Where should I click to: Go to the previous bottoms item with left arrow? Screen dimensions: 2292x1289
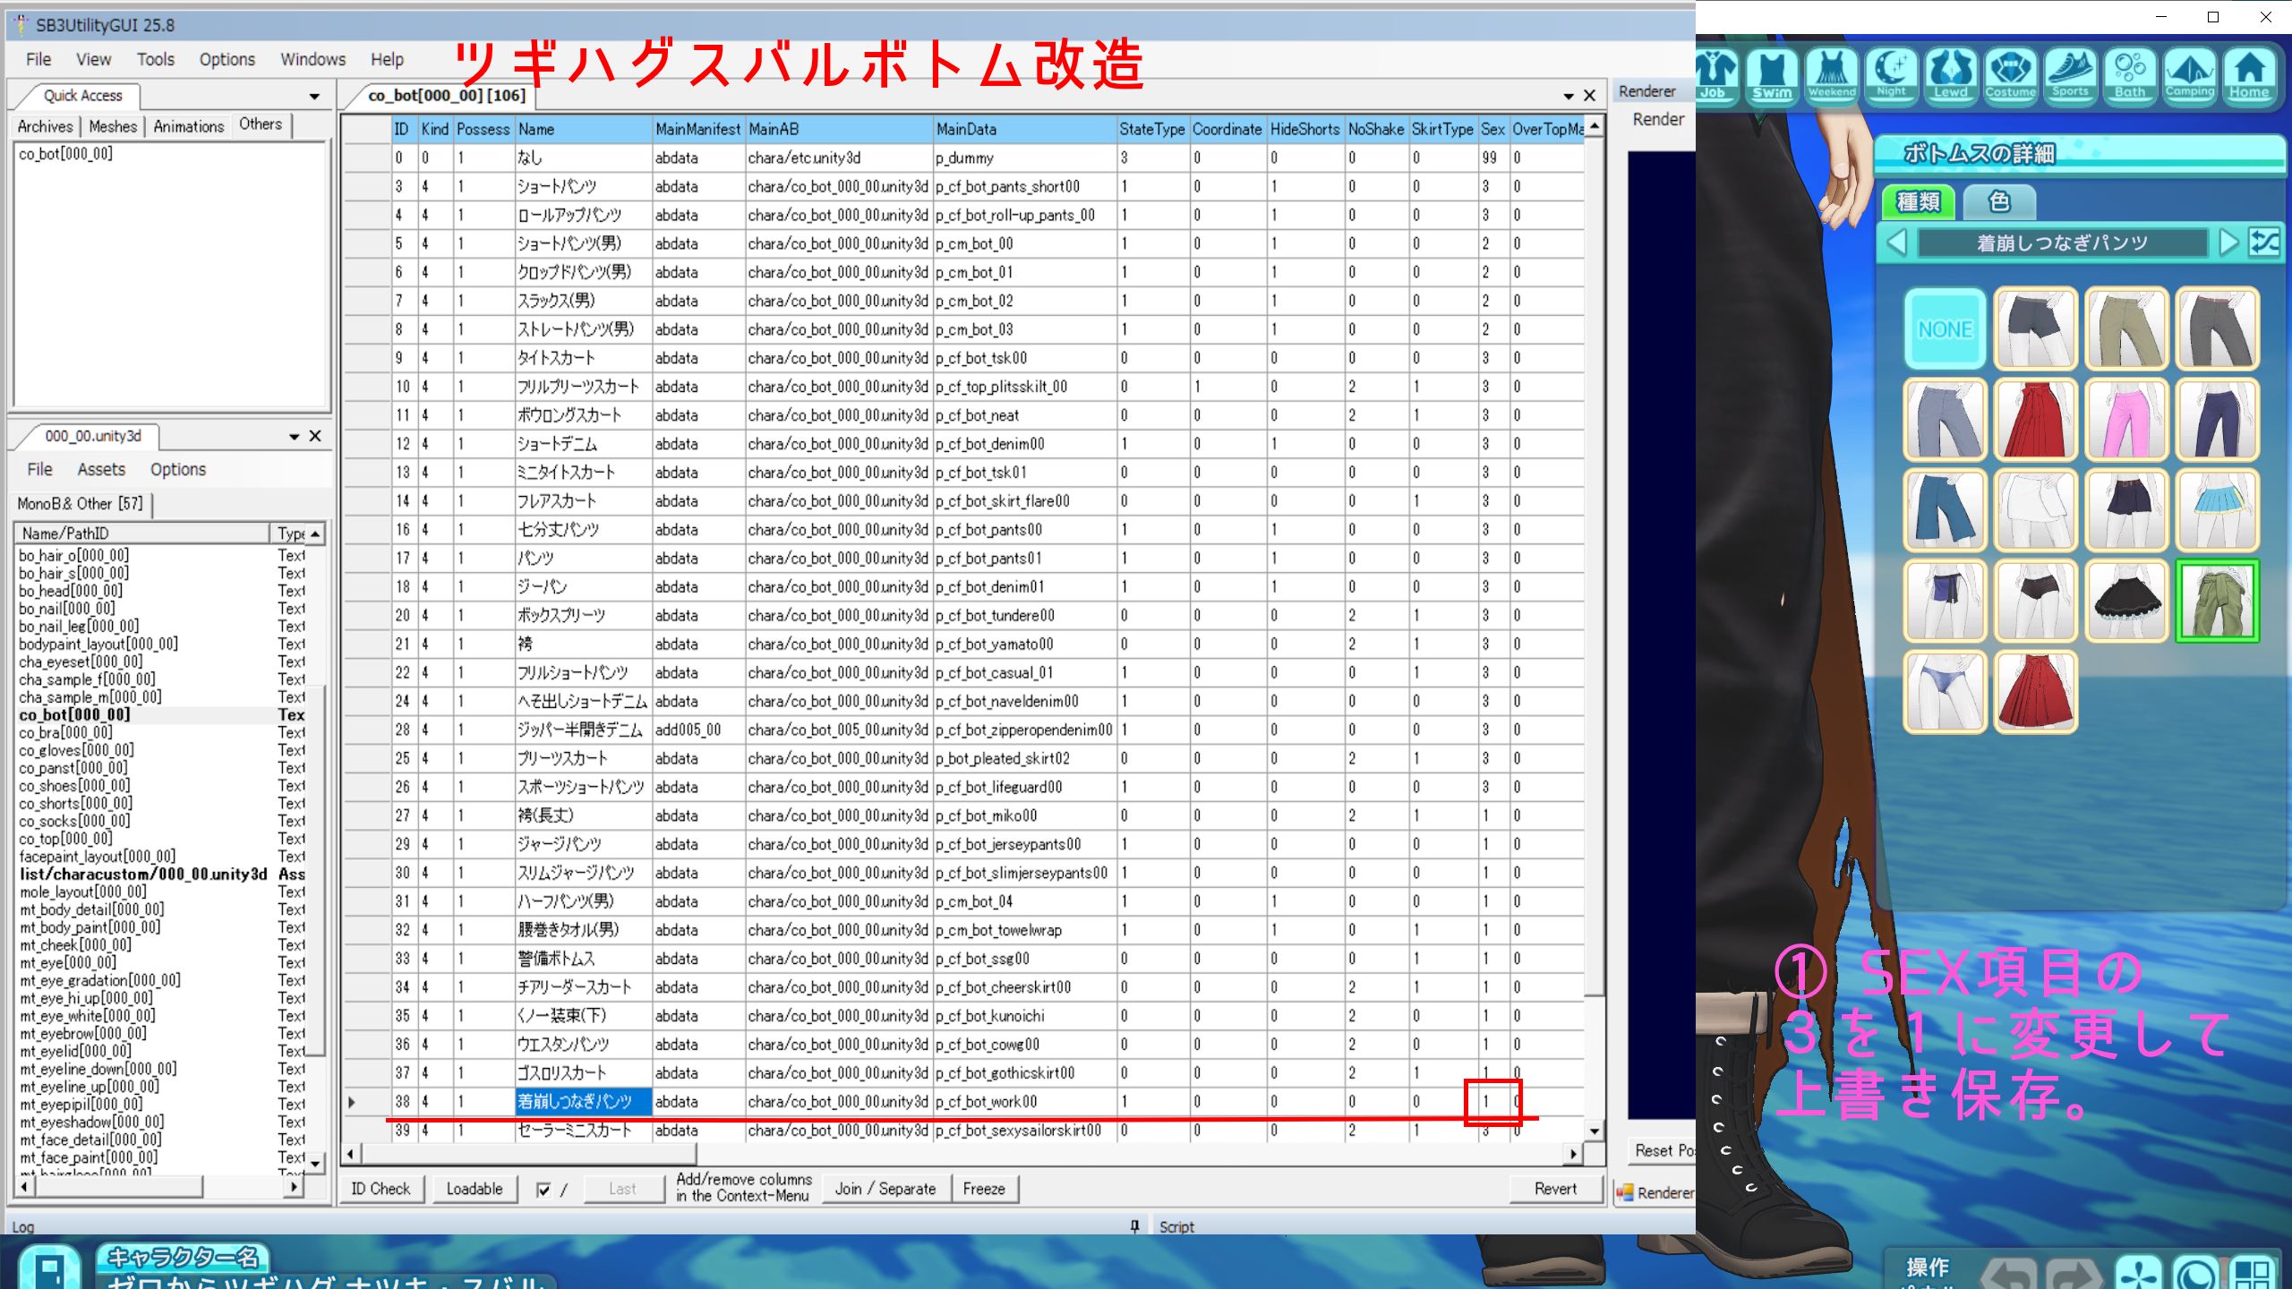click(1896, 243)
